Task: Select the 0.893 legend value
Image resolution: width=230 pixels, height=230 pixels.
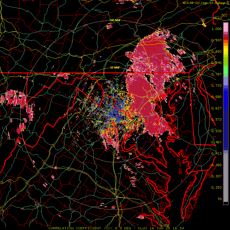Action: (x=216, y=51)
